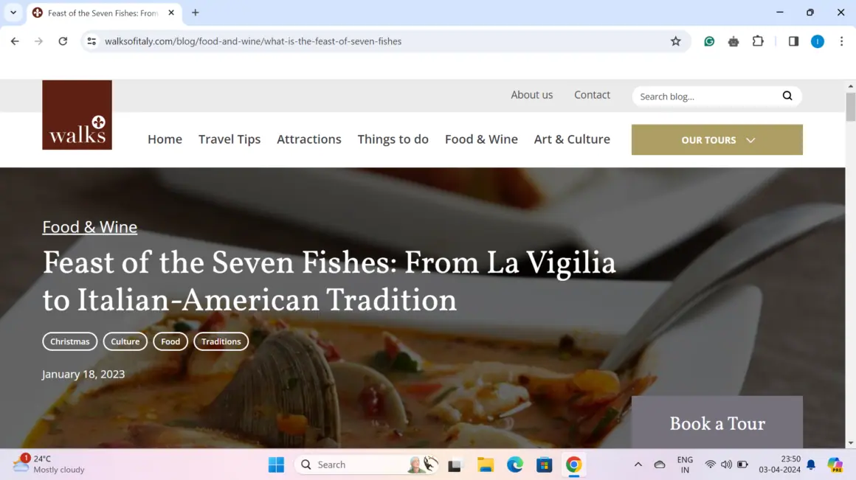Open File Explorer from the taskbar
856x480 pixels.
(485, 465)
